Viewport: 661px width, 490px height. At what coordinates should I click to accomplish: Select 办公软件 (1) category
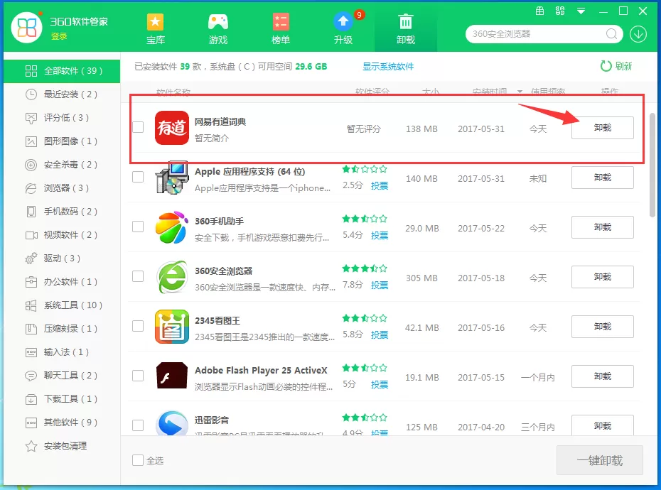(x=62, y=282)
